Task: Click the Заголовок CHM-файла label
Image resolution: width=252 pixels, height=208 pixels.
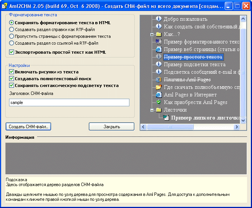Action: 31,93
